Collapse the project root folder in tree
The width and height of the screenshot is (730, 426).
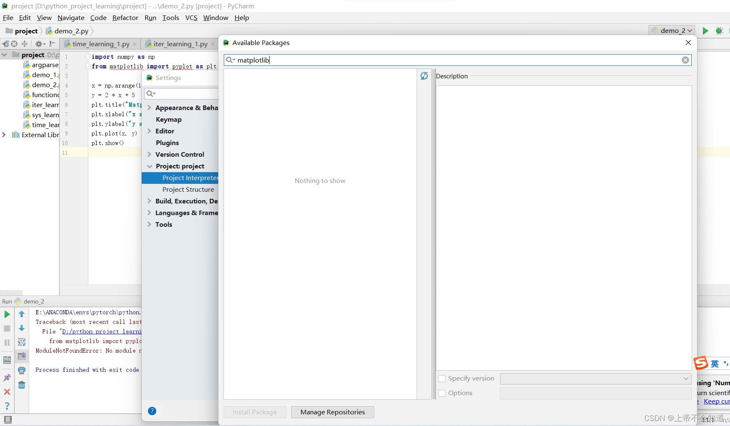4,55
